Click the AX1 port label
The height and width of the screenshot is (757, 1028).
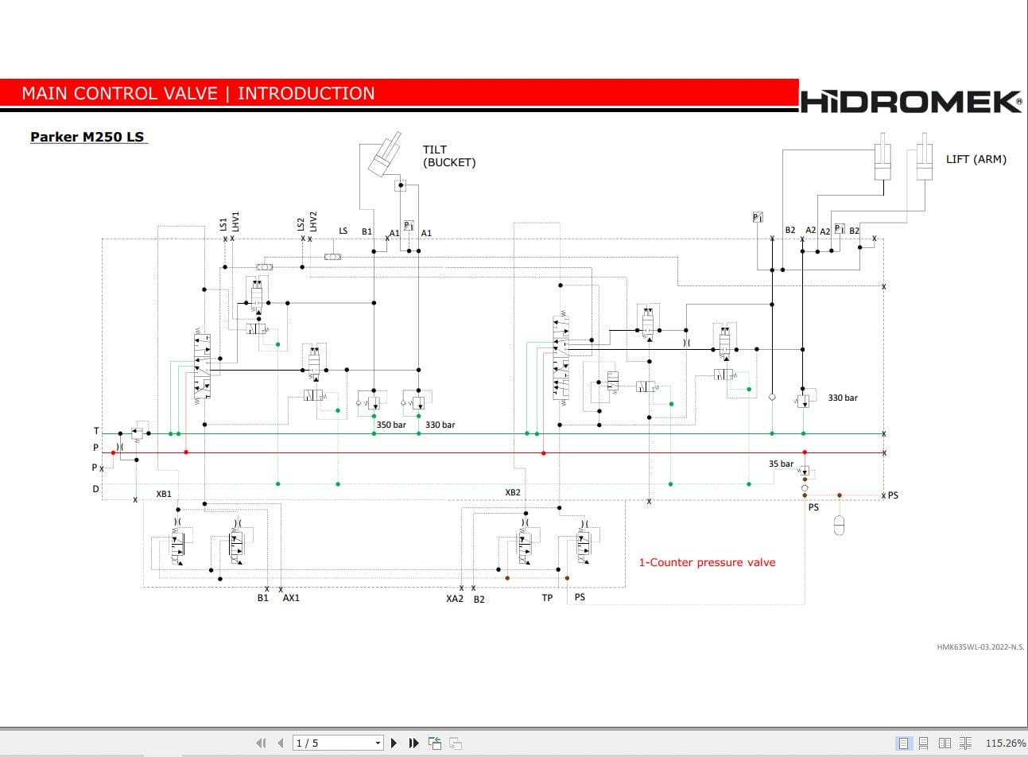tap(291, 598)
